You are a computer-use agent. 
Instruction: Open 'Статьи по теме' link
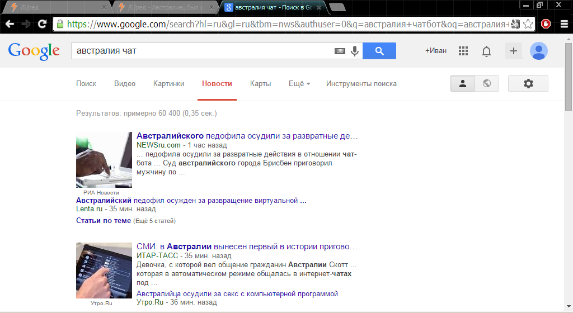pyautogui.click(x=104, y=220)
